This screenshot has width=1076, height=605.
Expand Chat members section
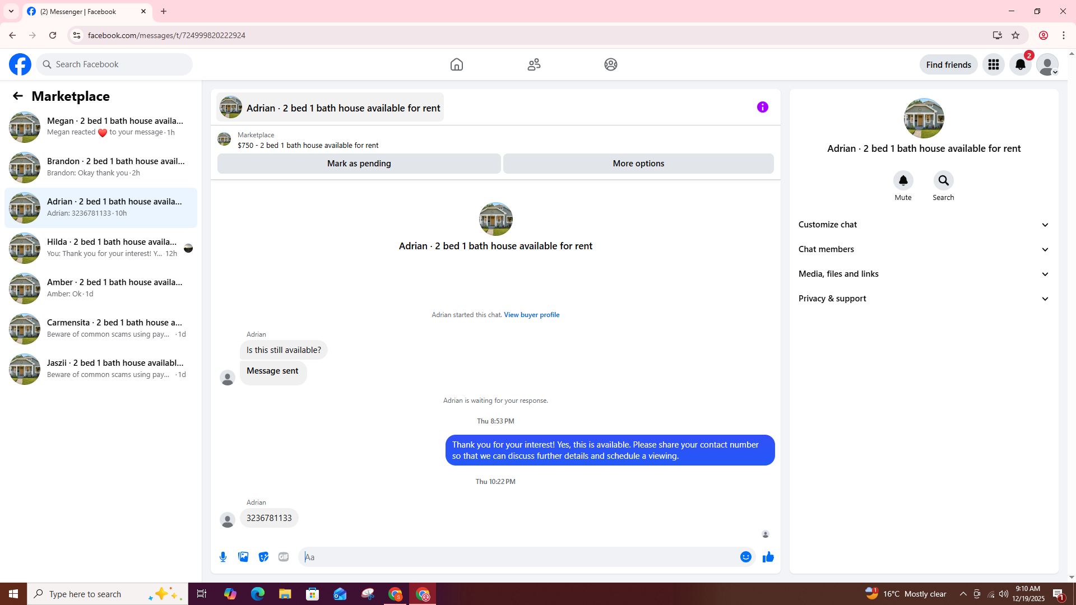(923, 249)
